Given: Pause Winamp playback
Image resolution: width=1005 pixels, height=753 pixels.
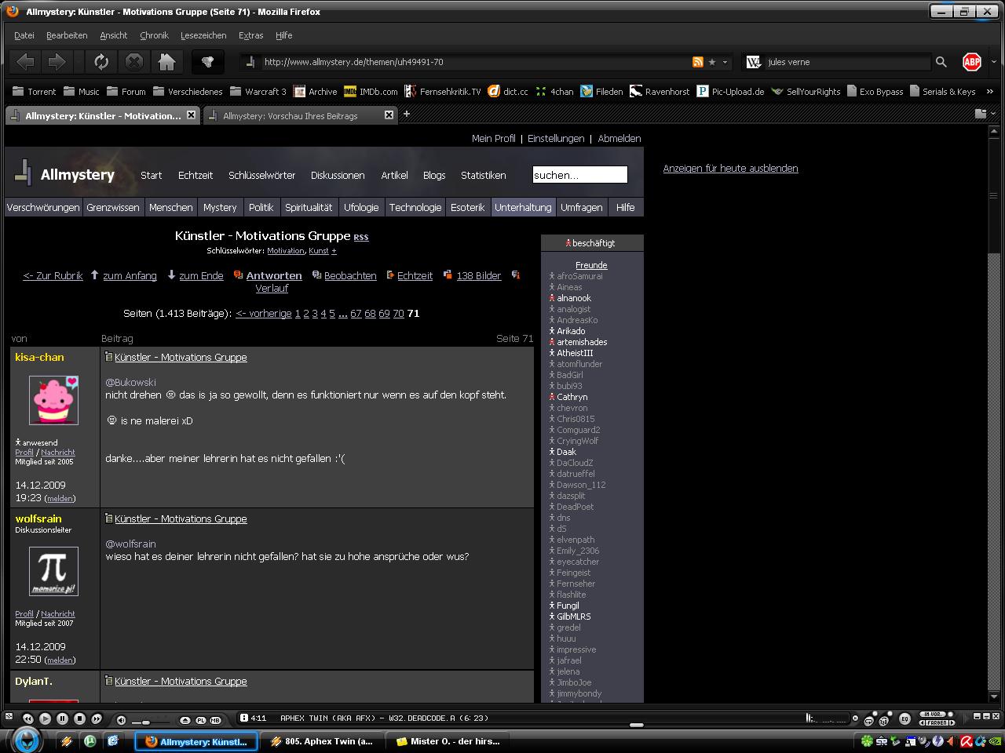Looking at the screenshot, I should pos(62,718).
